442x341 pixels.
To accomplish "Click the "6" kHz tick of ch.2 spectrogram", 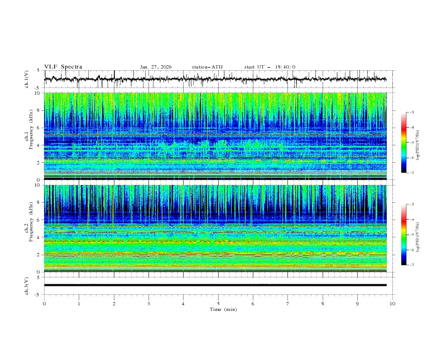I will [39, 220].
